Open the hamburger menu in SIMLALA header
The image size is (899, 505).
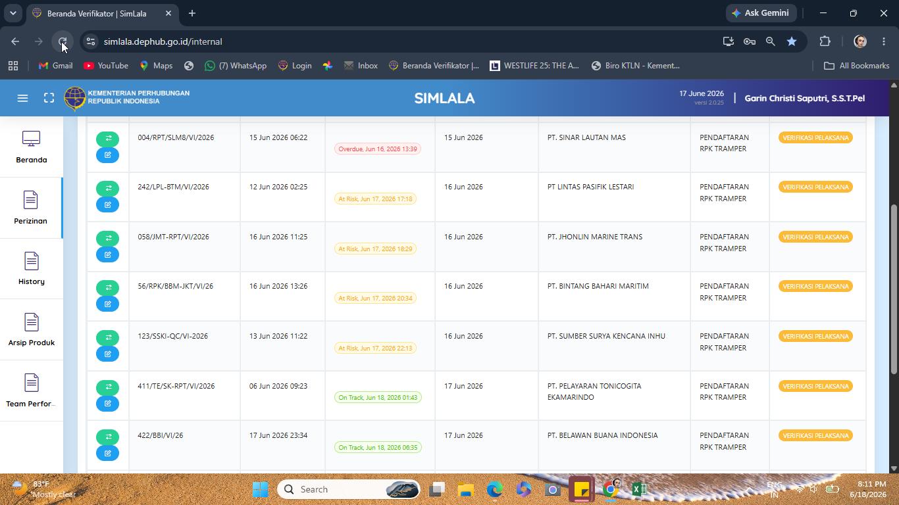click(x=22, y=98)
